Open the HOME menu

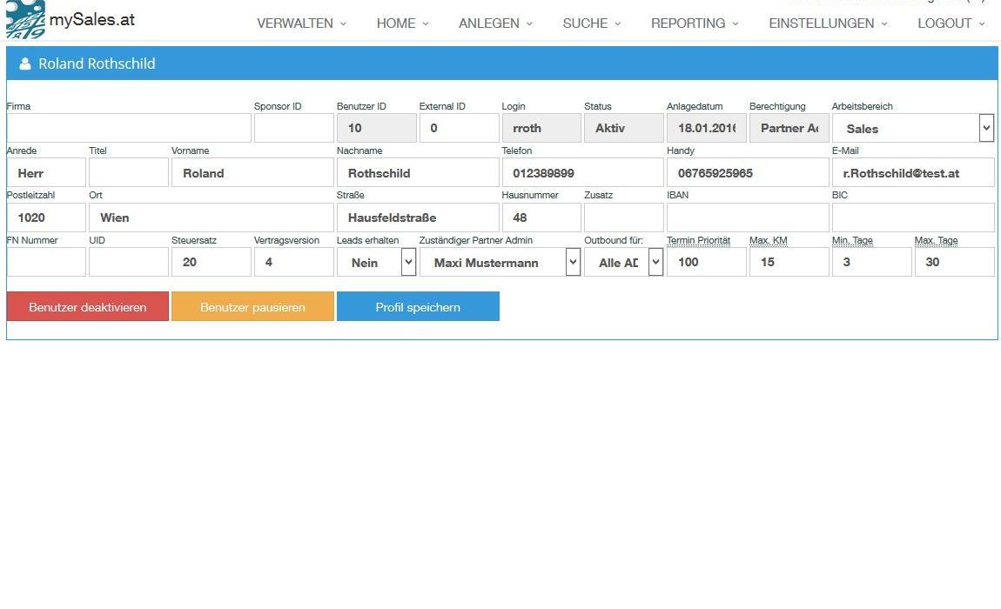click(x=402, y=23)
